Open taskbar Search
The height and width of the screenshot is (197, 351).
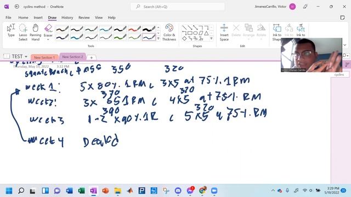21,191
